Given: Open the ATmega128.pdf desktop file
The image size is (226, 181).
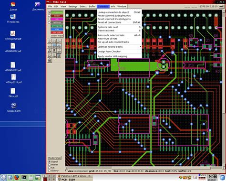Looking at the screenshot, I should (x=13, y=35).
